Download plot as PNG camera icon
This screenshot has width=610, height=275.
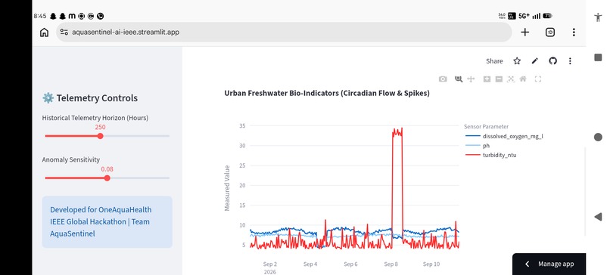point(443,79)
